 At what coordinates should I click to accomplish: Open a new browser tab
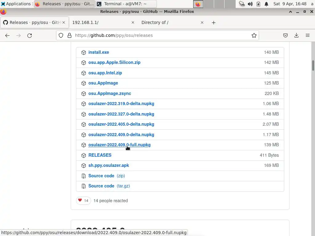[x=213, y=23]
